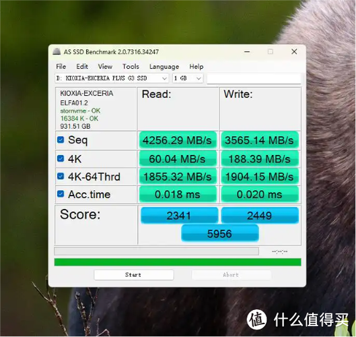Click the green full progress bar

point(178,262)
